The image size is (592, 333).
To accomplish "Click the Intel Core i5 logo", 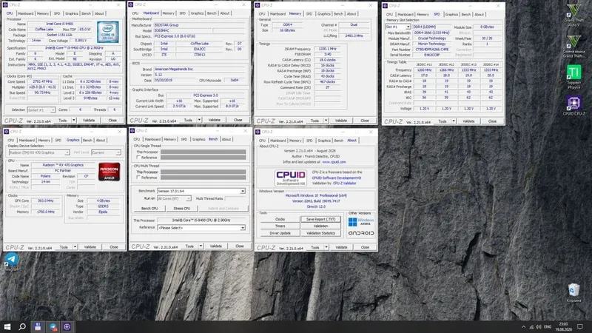I will coord(107,32).
